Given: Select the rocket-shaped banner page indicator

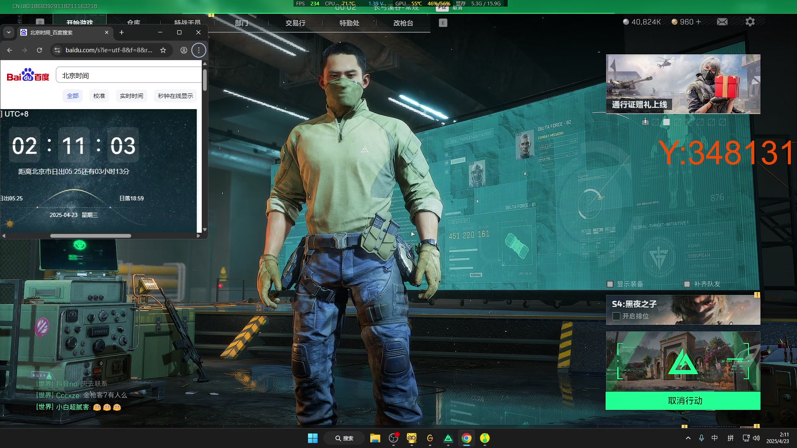Looking at the screenshot, I should click(645, 122).
